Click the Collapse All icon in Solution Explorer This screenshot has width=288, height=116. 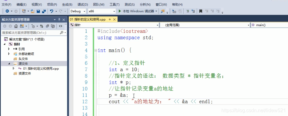click(47, 26)
